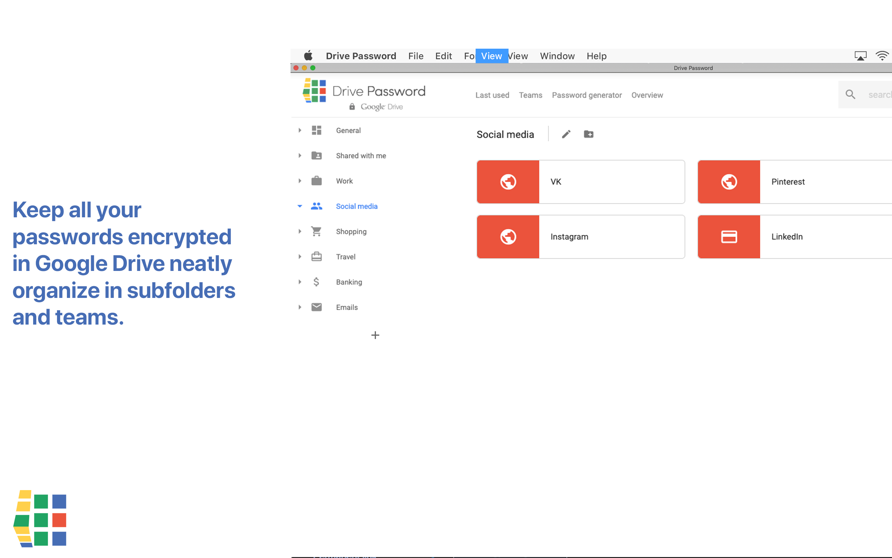Expand the Emails folder arrow
Image resolution: width=892 pixels, height=558 pixels.
[300, 307]
